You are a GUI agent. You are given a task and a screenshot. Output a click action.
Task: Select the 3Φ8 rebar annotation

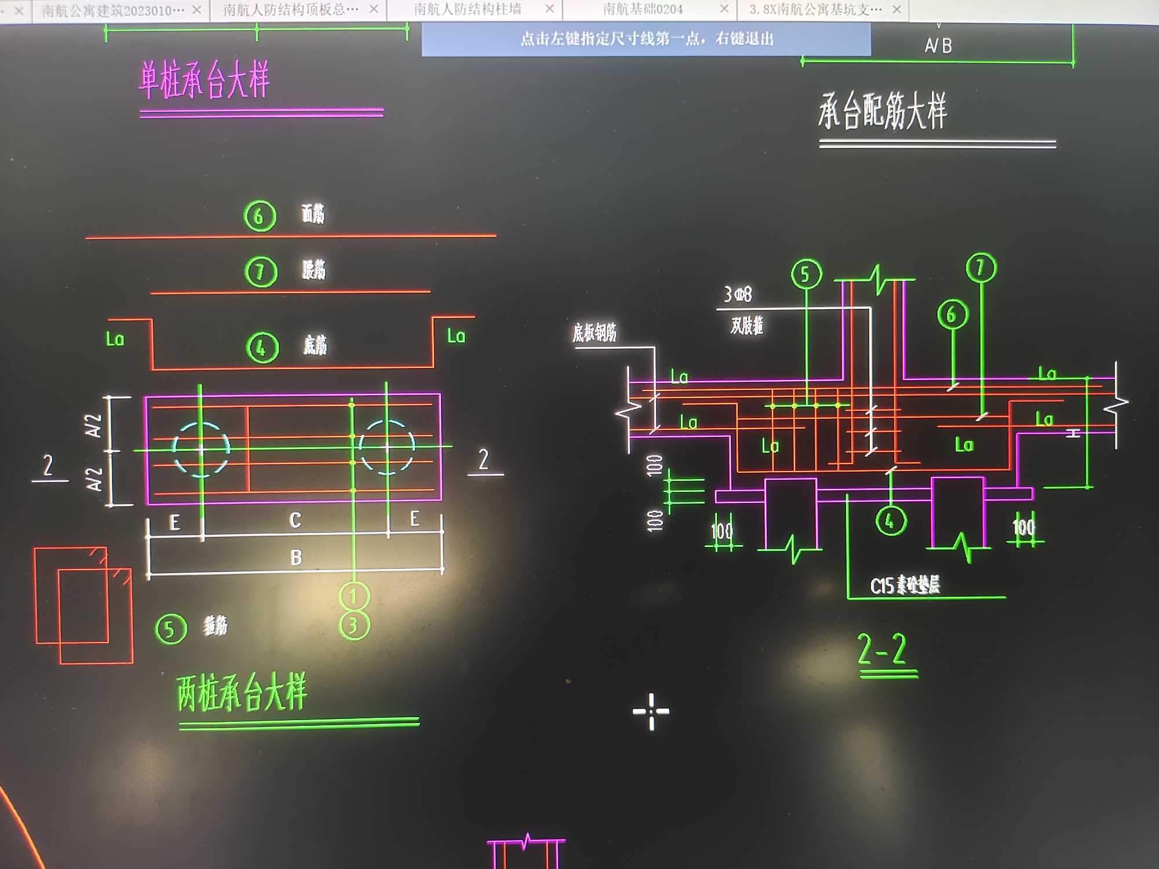tap(738, 294)
